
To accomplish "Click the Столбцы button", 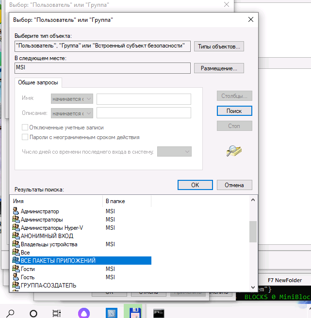I will pos(234,95).
